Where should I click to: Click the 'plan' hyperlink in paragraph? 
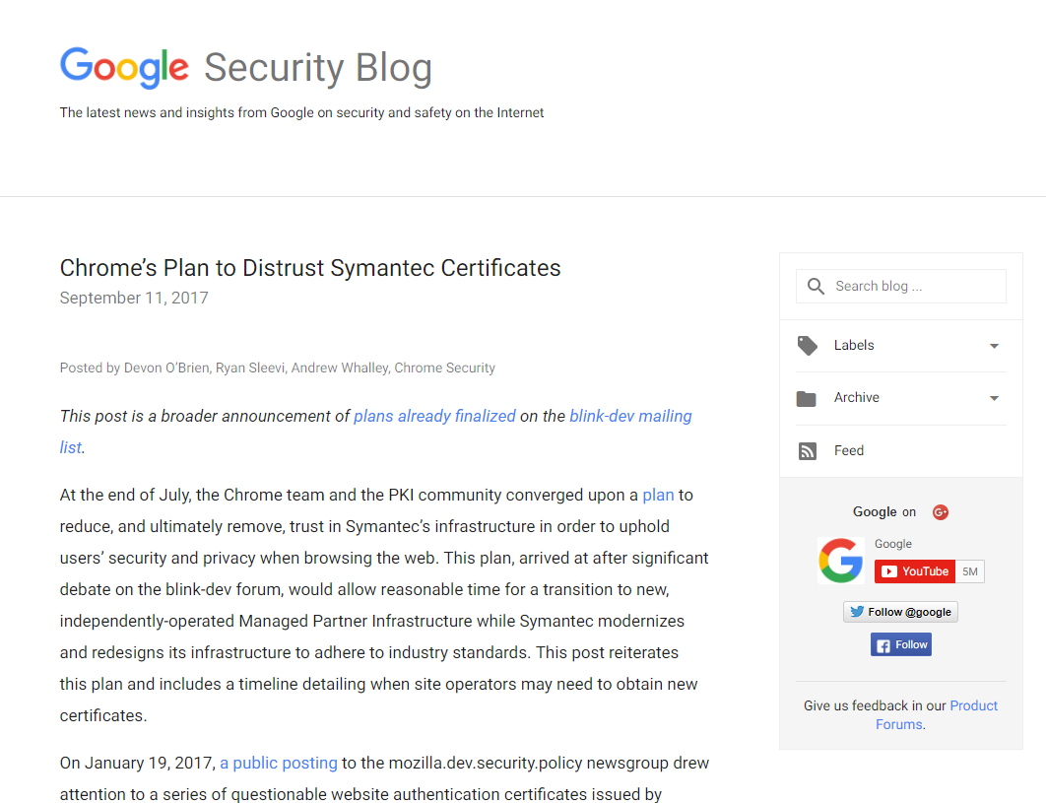[658, 495]
